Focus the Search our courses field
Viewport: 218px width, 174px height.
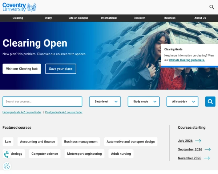coord(43,101)
